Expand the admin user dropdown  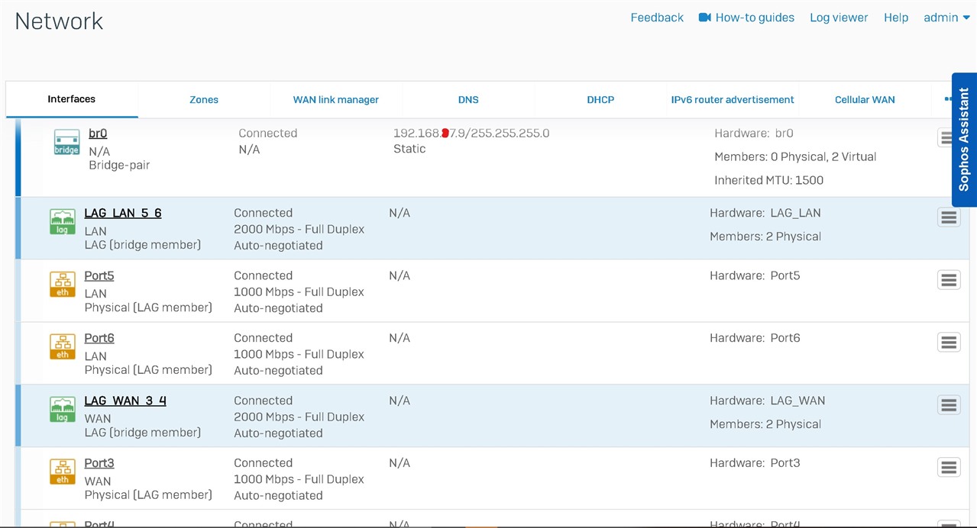(946, 18)
